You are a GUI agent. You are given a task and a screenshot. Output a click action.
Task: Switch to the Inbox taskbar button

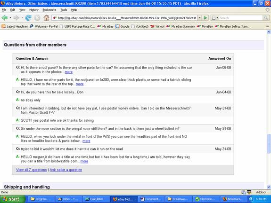pyautogui.click(x=68, y=199)
